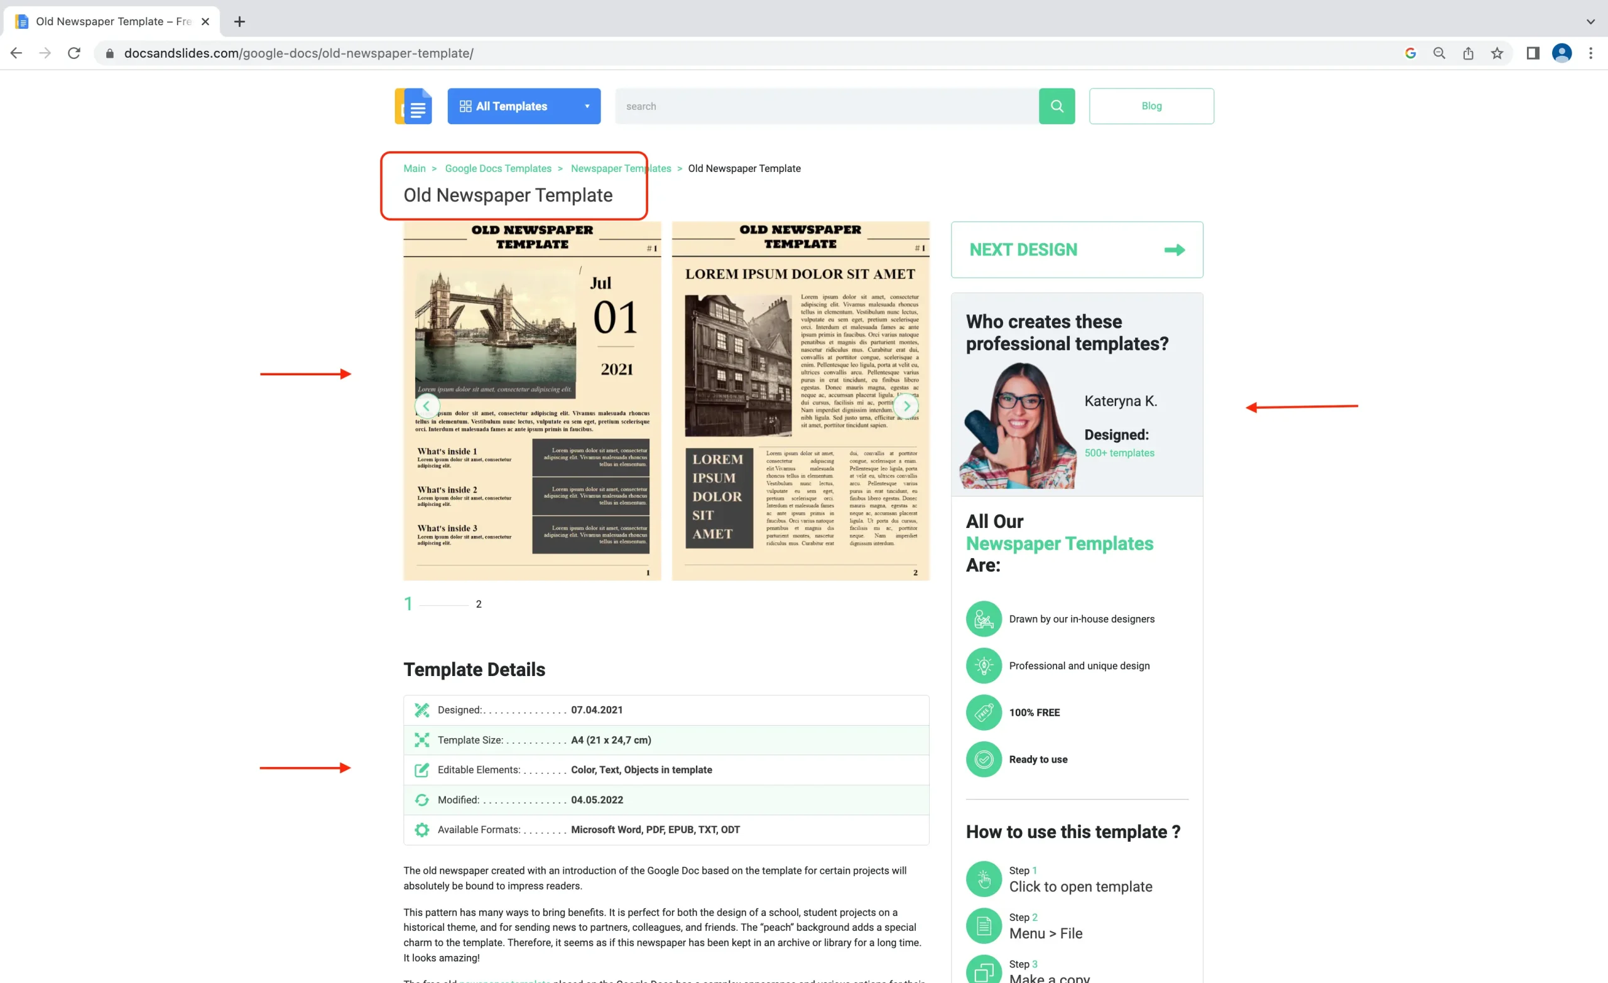Viewport: 1608px width, 983px height.
Task: Click the Modified refresh icon
Action: [x=421, y=799]
